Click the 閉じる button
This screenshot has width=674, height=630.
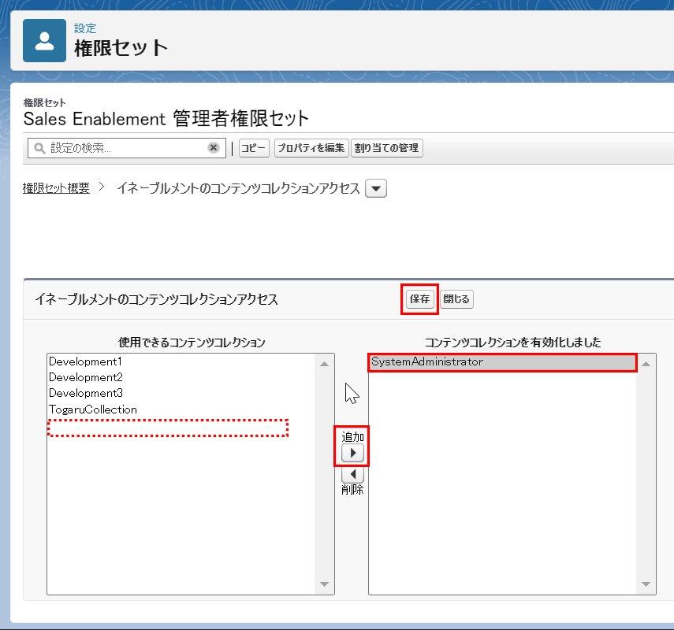(x=456, y=299)
